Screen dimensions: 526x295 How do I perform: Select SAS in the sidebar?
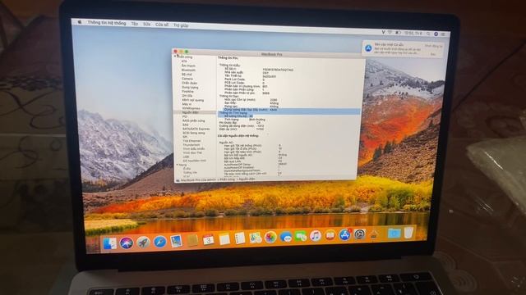[x=186, y=125]
